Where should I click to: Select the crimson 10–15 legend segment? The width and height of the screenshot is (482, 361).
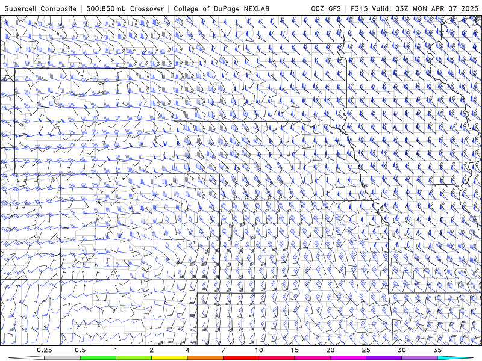pos(277,358)
